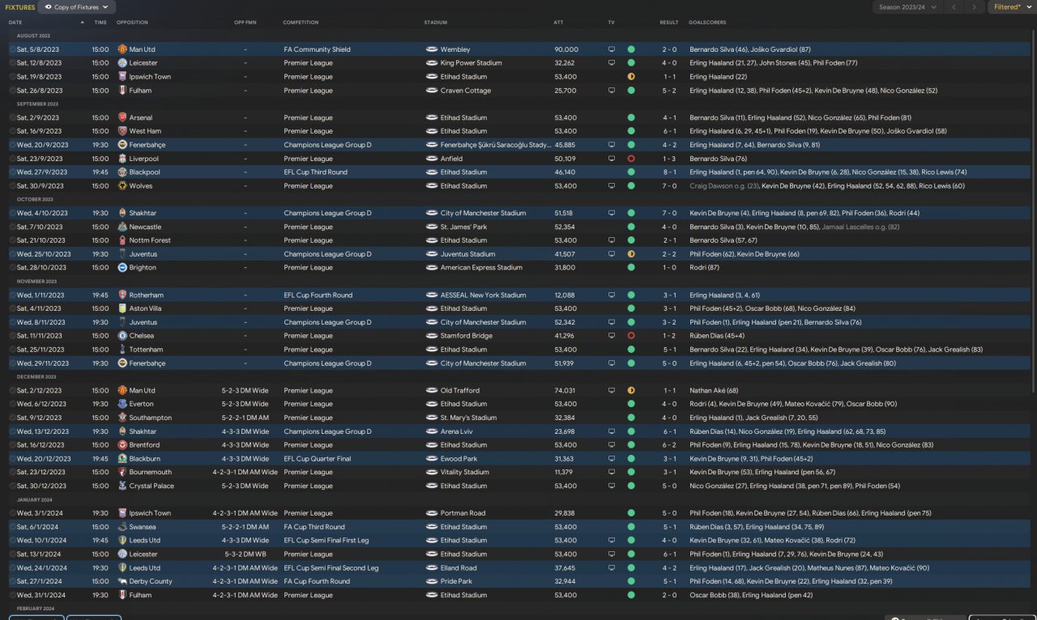Click the Blackpool club badge icon

[122, 172]
